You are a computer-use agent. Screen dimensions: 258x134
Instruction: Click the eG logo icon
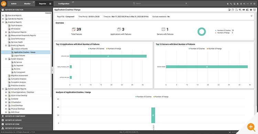point(4,3)
